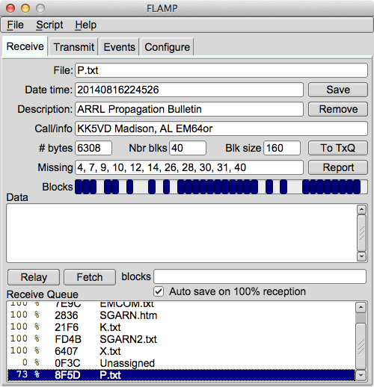Select SGARN.htm in the Receive Queue
Screen dimensions: 374x387
[181, 315]
